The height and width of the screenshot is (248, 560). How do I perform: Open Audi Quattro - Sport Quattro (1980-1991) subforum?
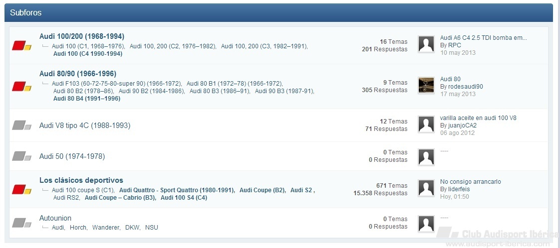pyautogui.click(x=177, y=190)
